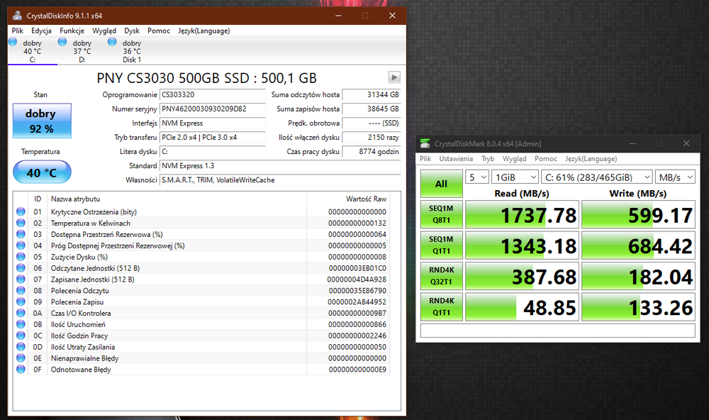
Task: Click status orb for attribute 04 Próg Dostępnej Przestrzeni
Action: click(21, 245)
